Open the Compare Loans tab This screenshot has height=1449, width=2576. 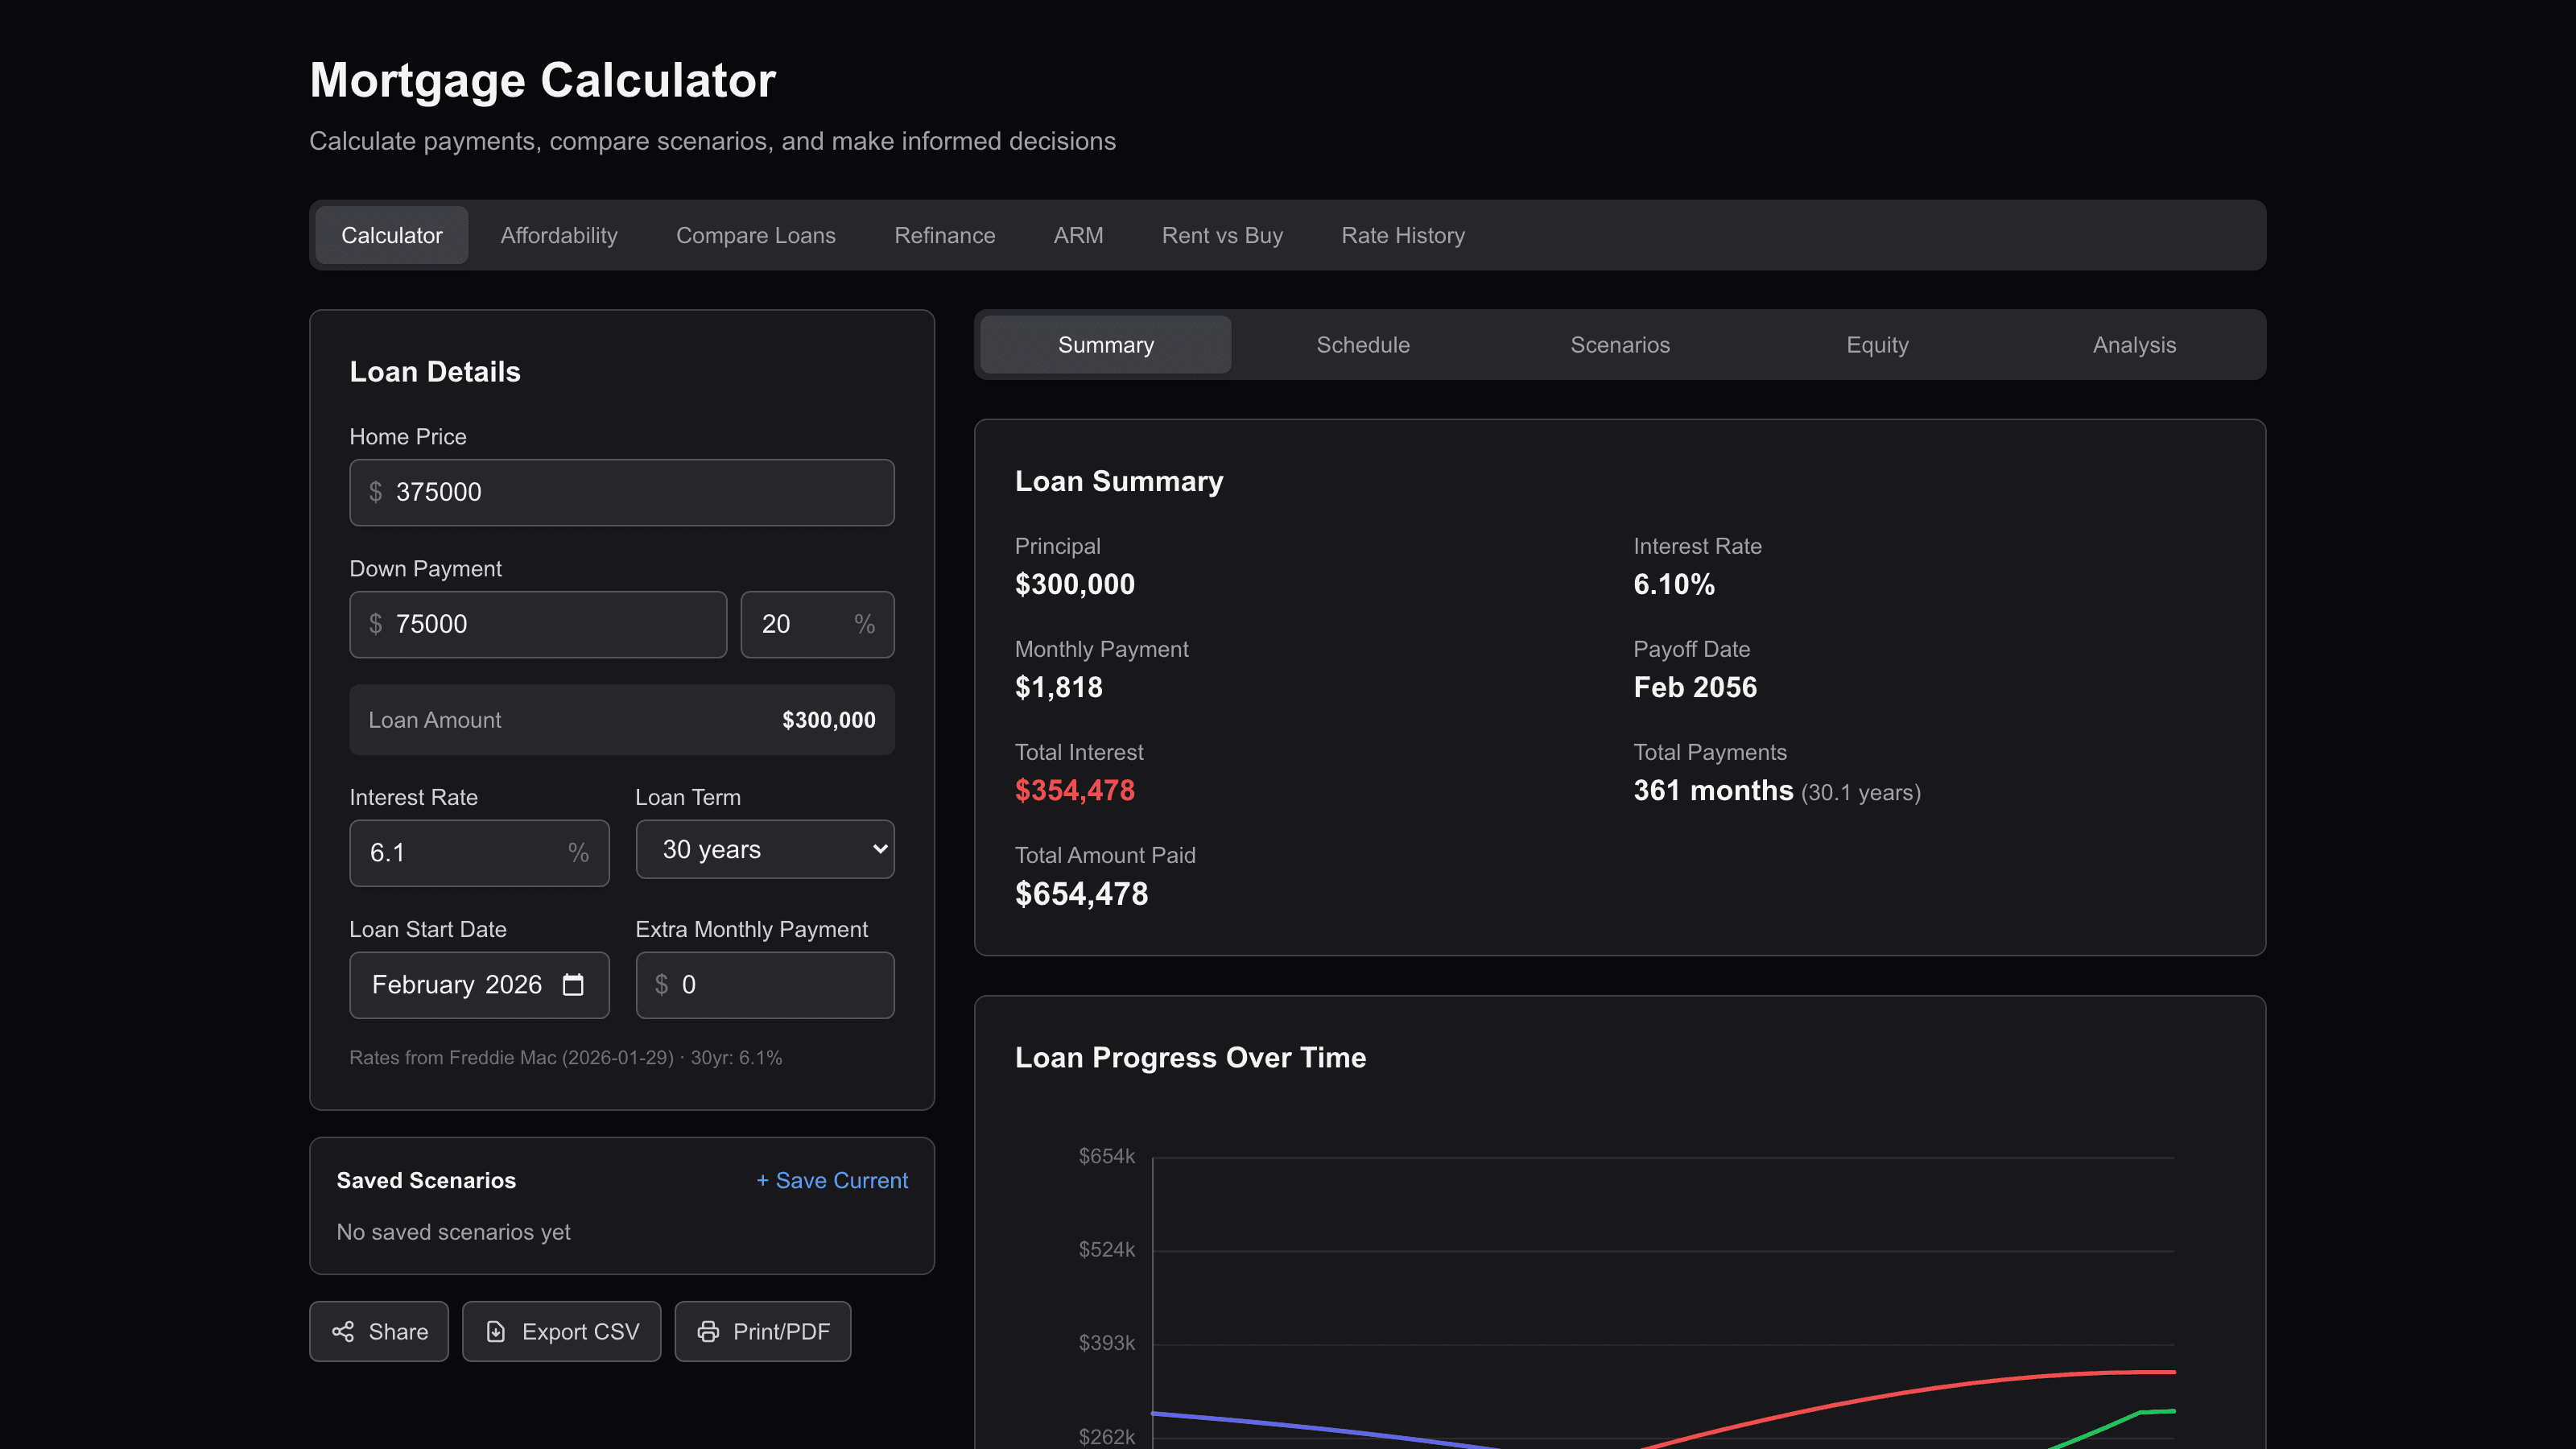point(755,235)
